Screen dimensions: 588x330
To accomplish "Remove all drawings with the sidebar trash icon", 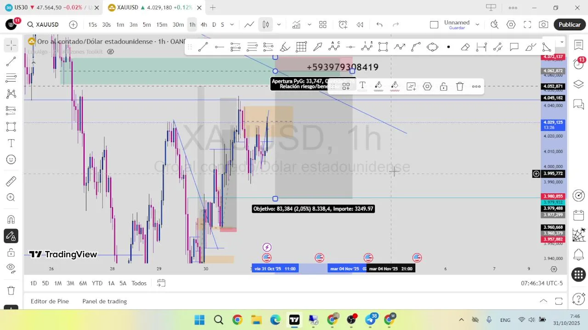I will click(11, 290).
